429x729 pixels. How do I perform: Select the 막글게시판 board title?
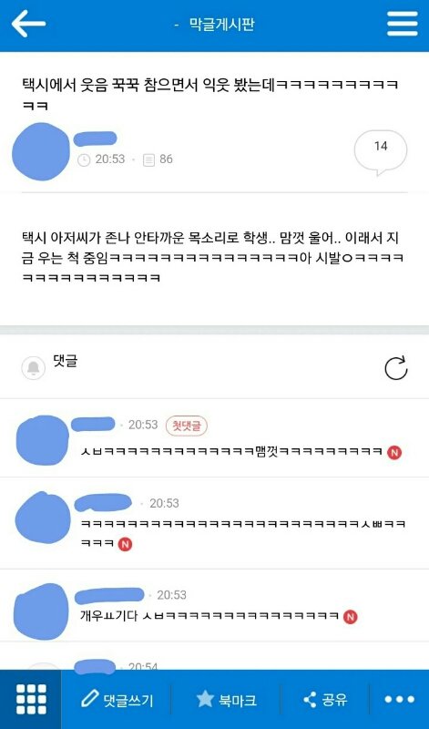pos(221,25)
